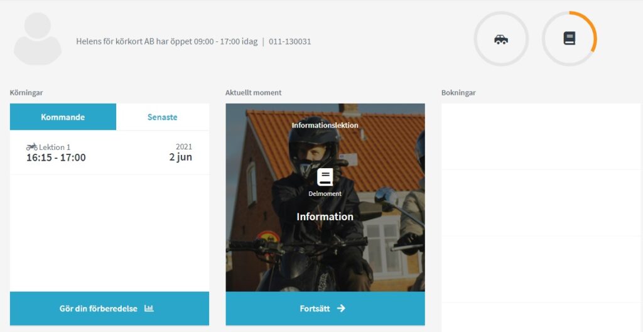643x332 pixels.
Task: Click the phone number 011-130031
Action: (x=290, y=41)
